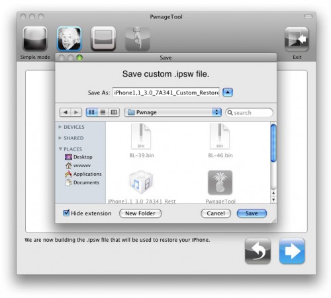Screen dimensions: 331x298
Task: Click the BL-39.bin file icon
Action: [x=141, y=137]
